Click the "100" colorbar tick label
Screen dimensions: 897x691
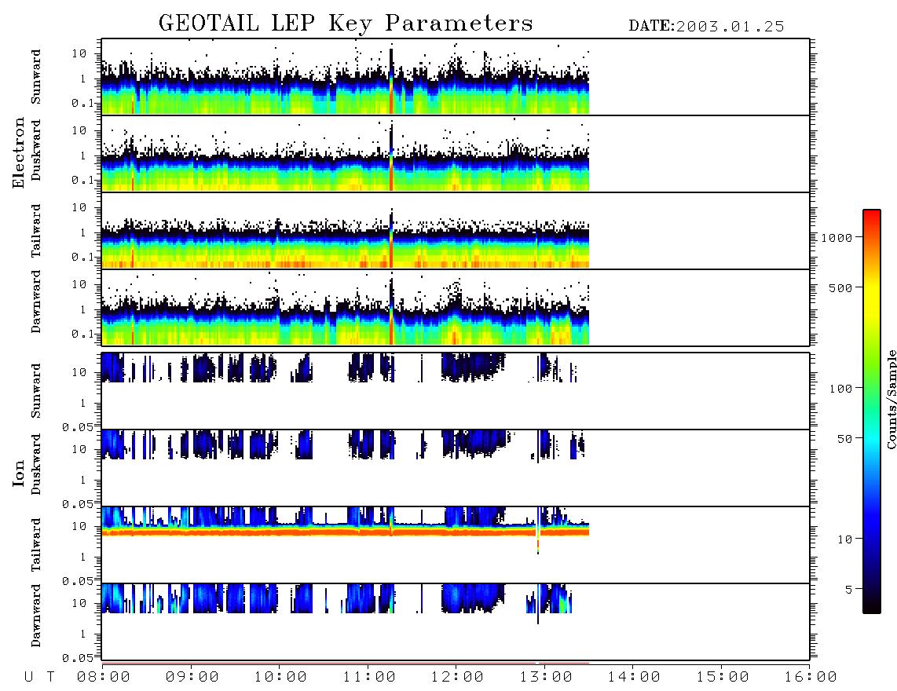(840, 389)
